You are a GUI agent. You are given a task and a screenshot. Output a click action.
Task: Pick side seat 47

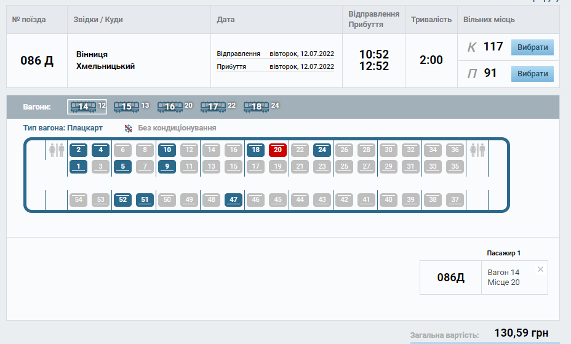click(x=233, y=199)
